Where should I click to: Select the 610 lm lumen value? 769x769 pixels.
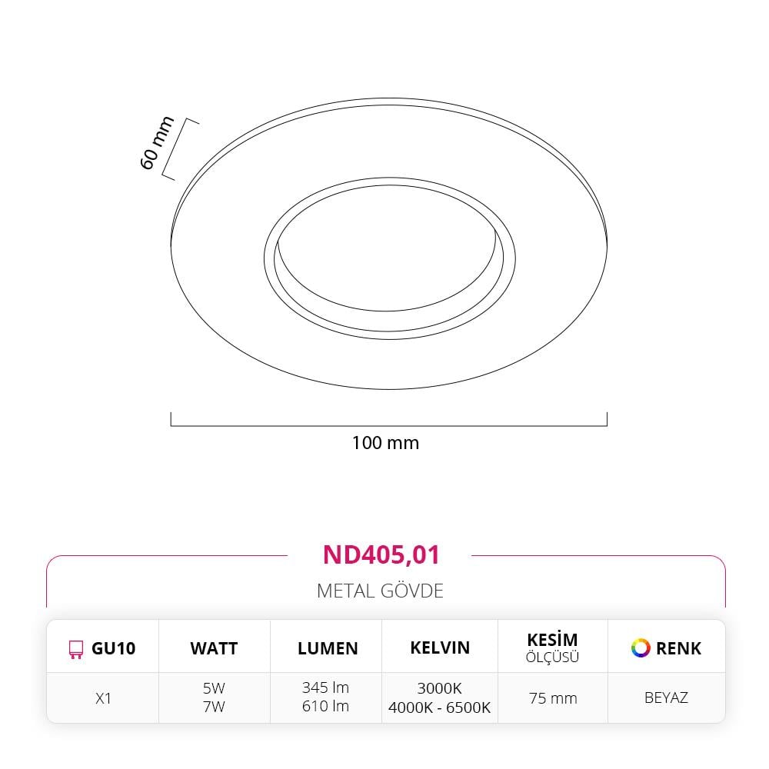(x=325, y=706)
